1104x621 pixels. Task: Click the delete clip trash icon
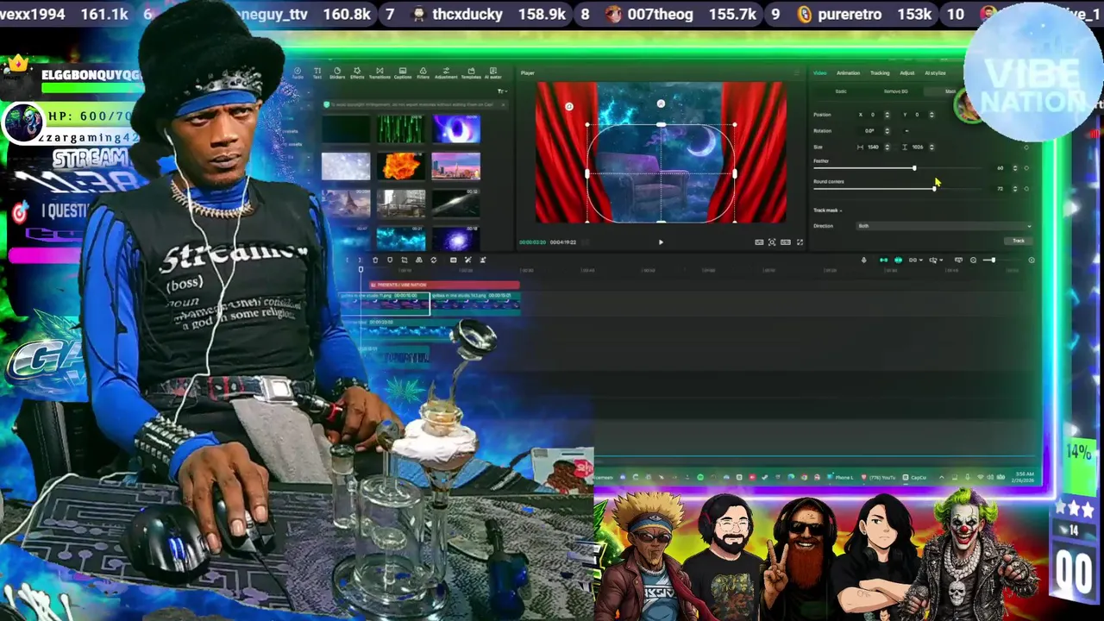click(375, 260)
